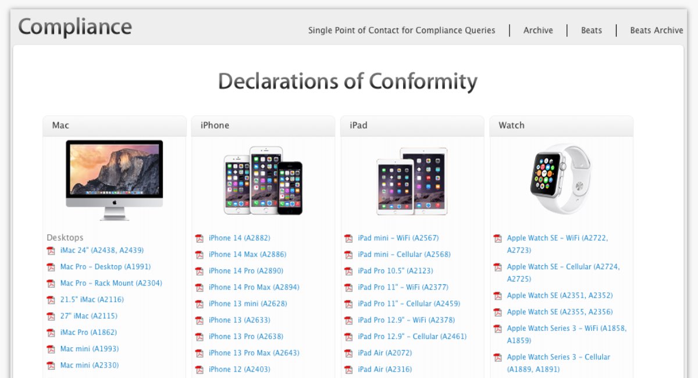Open the iPad Pro 12.9" – Cellular (A2461) document
This screenshot has width=698, height=378.
(412, 337)
